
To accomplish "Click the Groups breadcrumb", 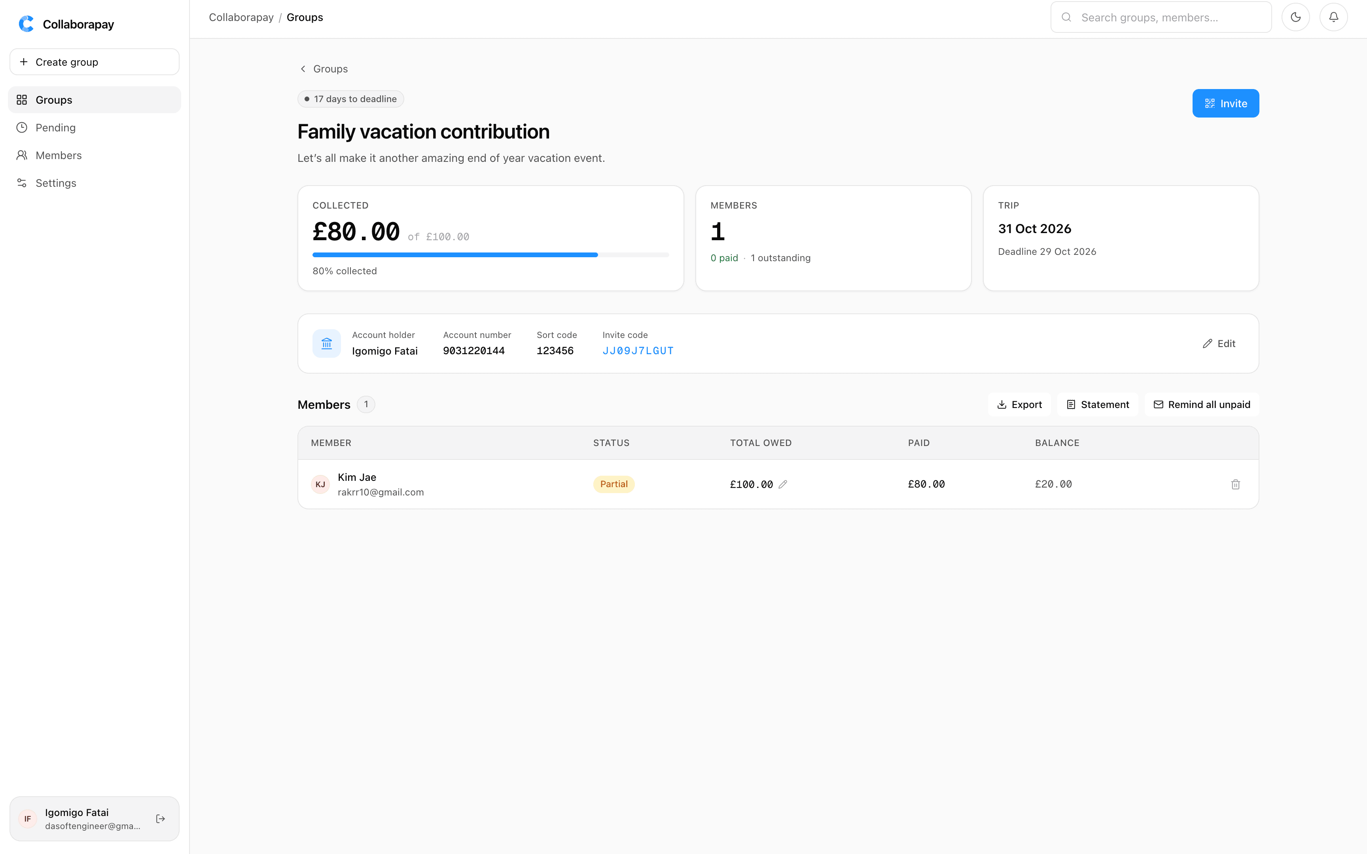I will tap(305, 17).
